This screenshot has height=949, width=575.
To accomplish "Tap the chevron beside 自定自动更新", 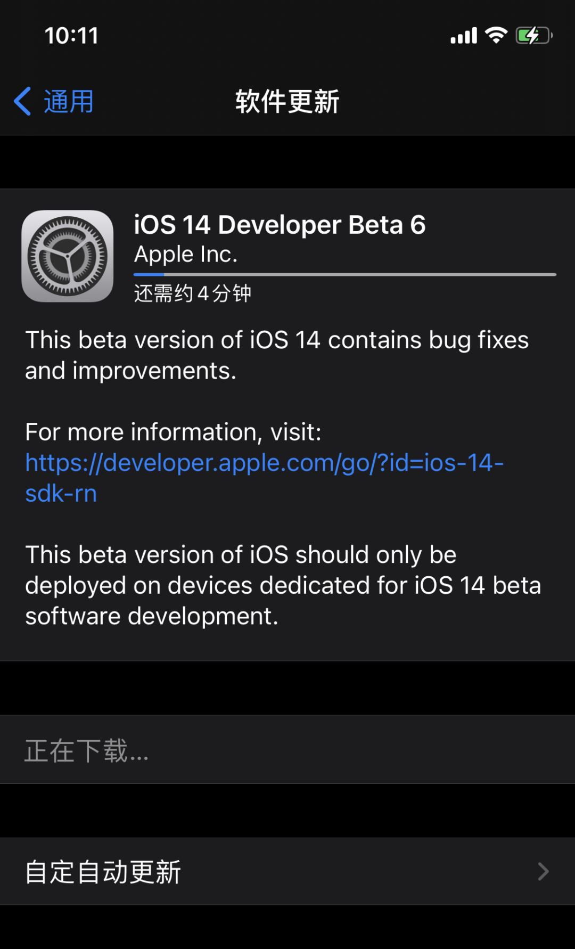I will [x=543, y=872].
